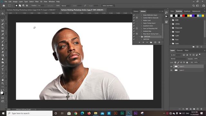The height and width of the screenshot is (116, 206).
Task: Select the Pen tool
Action: coord(3,66)
